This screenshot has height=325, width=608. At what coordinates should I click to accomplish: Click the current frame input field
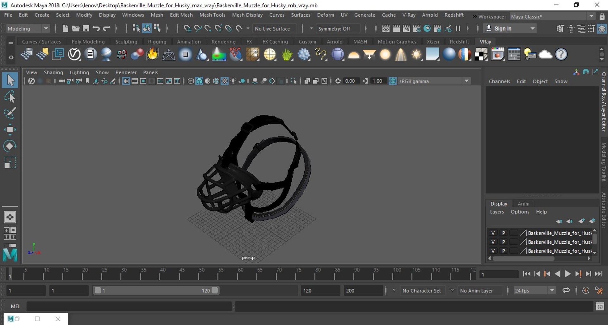click(498, 274)
